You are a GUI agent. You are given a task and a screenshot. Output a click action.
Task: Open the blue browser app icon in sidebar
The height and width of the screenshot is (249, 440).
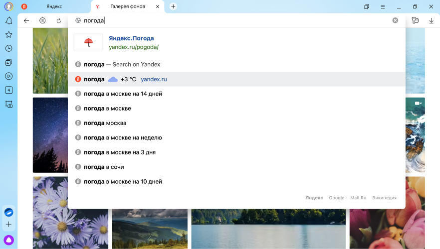click(8, 212)
